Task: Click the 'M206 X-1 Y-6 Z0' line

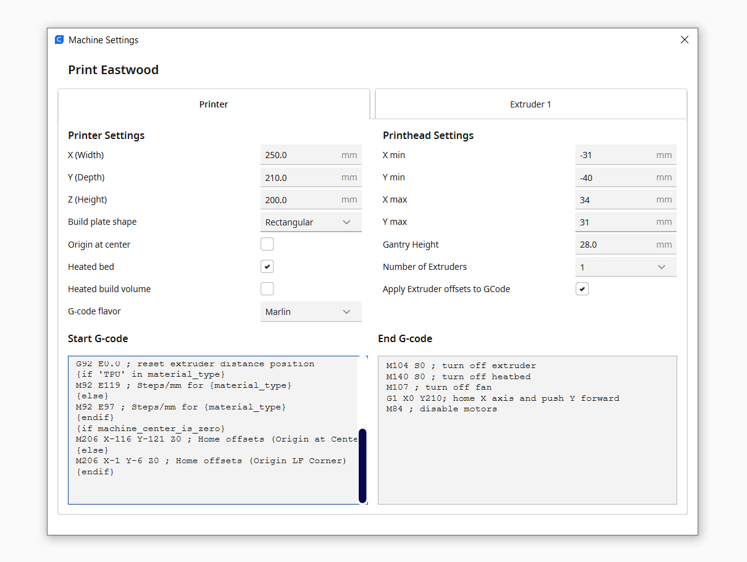Action: click(211, 461)
